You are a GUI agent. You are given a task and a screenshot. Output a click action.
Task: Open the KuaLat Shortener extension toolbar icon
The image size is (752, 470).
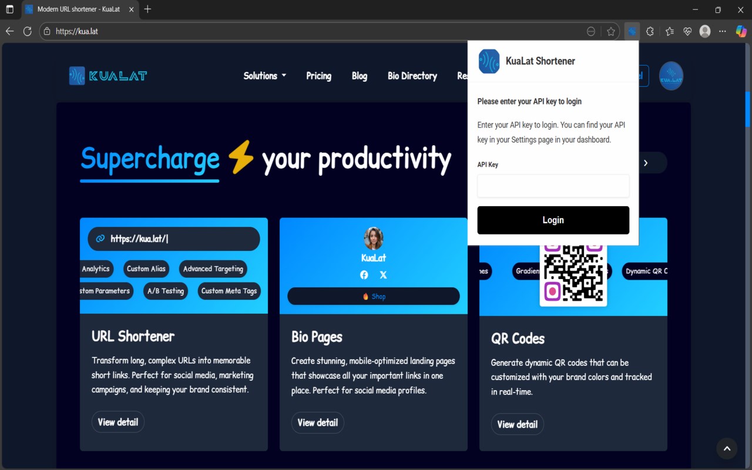point(632,32)
